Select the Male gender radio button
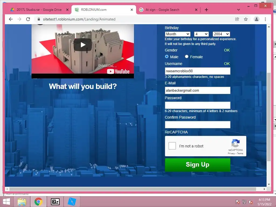Image resolution: width=276 pixels, height=207 pixels. pyautogui.click(x=167, y=57)
